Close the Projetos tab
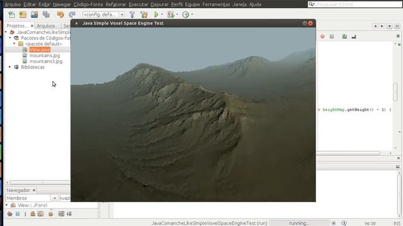Viewport: 403px width, 226px height. pos(32,26)
